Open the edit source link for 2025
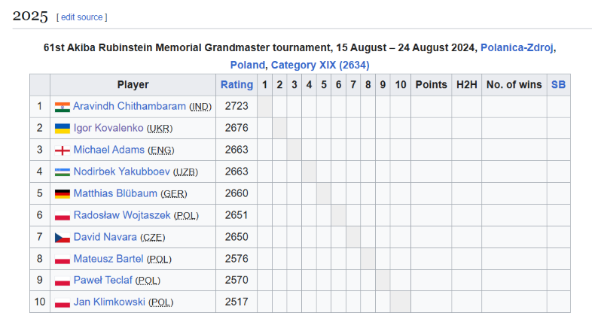 [82, 17]
